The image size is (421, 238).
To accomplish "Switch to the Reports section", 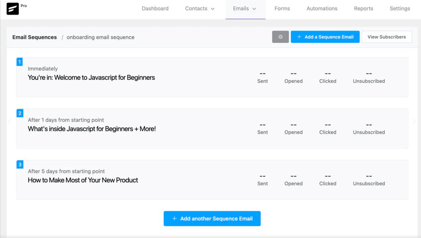I will coord(363,8).
